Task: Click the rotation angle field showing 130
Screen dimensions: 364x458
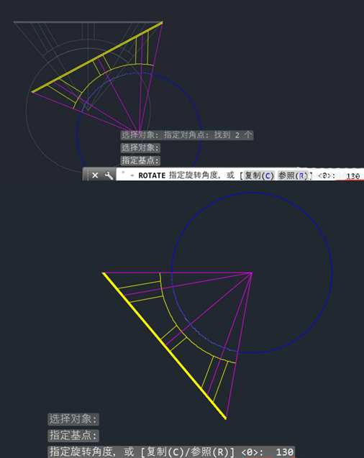Action: pyautogui.click(x=350, y=176)
